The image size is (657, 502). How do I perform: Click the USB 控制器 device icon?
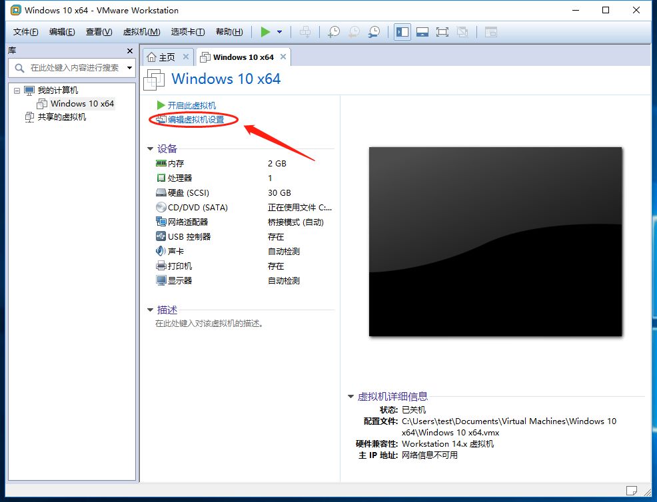click(x=161, y=236)
